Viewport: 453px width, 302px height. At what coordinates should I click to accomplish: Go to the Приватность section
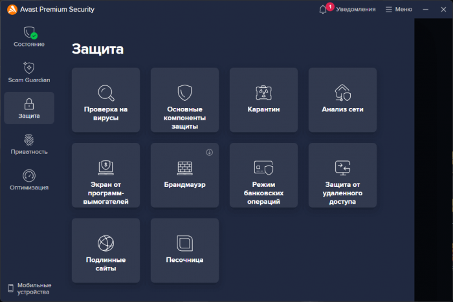[29, 144]
